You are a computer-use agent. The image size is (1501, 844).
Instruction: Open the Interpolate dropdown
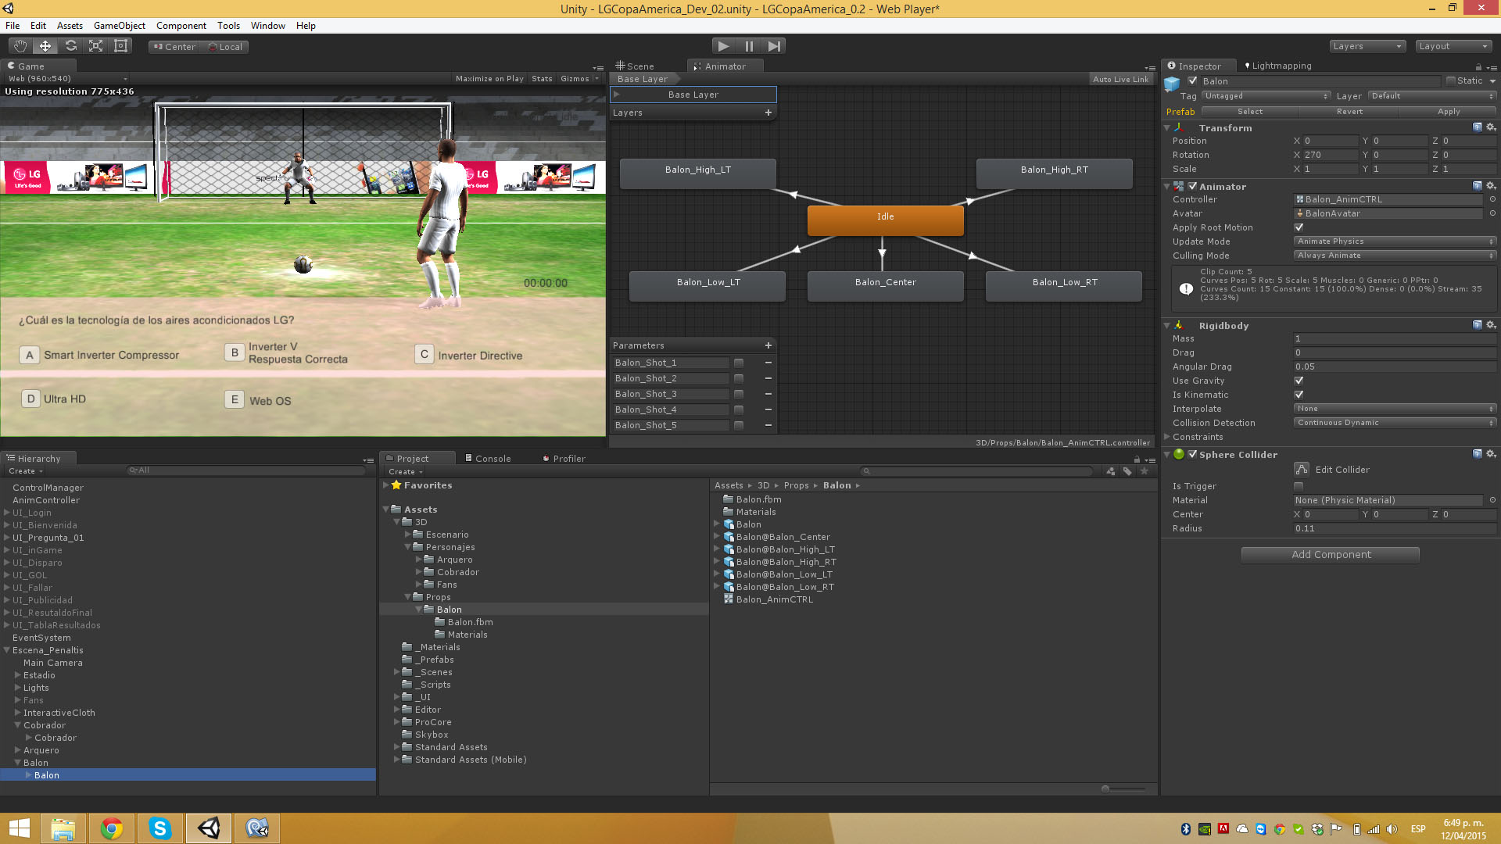pos(1395,409)
